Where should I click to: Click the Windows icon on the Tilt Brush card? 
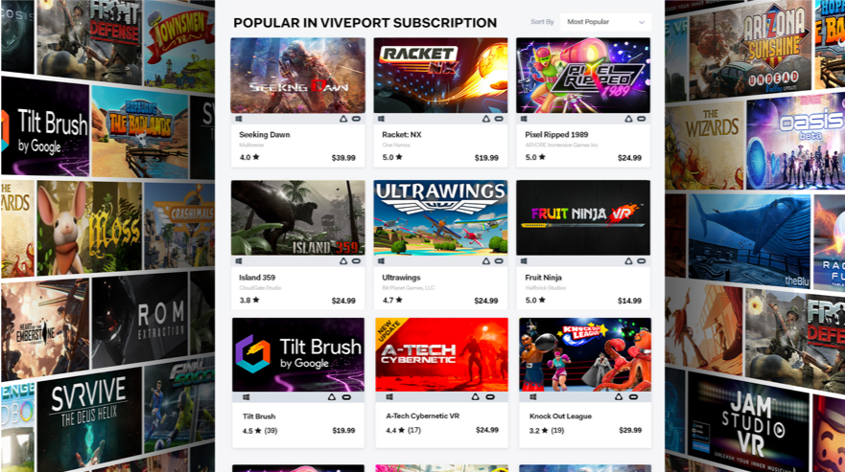[x=246, y=397]
